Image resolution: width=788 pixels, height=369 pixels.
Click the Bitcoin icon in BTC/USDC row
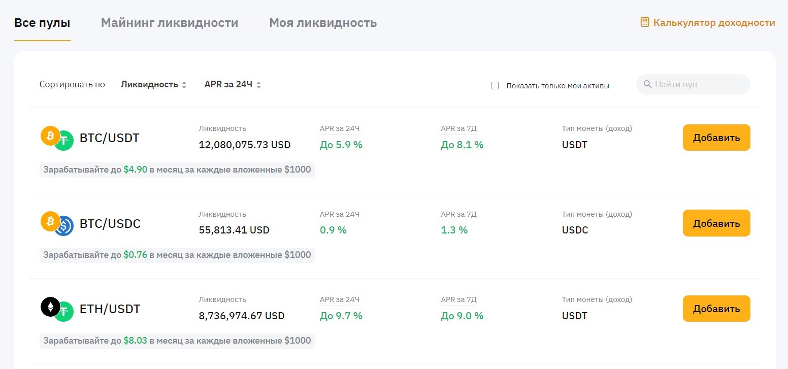point(50,221)
